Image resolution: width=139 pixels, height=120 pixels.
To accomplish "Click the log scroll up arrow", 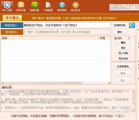I will (x=133, y=91).
